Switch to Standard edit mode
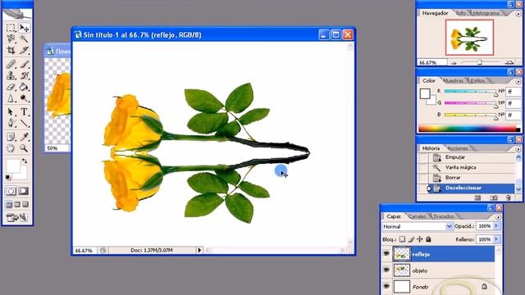525x295 pixels. 11,191
